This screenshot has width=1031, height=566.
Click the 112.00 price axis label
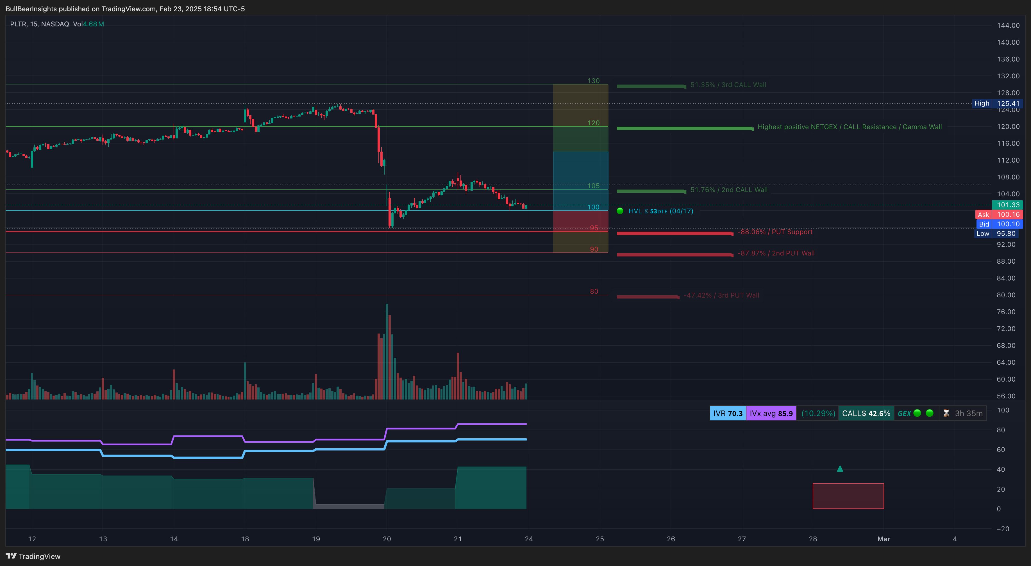(x=1008, y=160)
